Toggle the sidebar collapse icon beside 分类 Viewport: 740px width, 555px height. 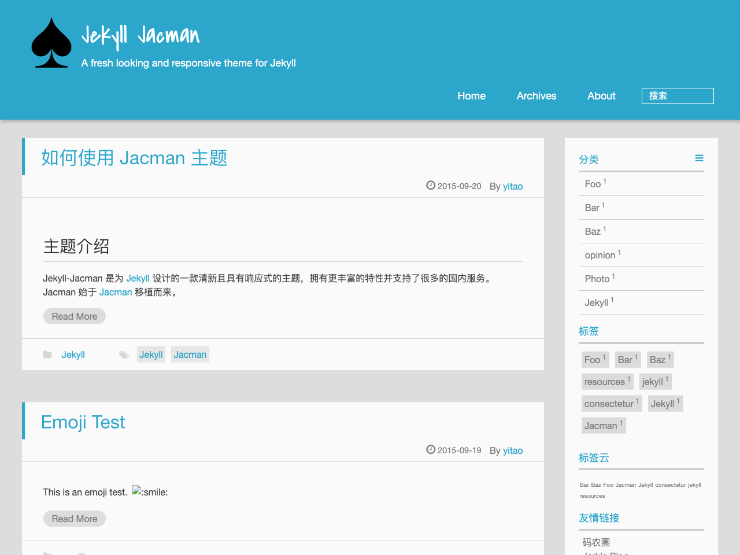click(700, 157)
